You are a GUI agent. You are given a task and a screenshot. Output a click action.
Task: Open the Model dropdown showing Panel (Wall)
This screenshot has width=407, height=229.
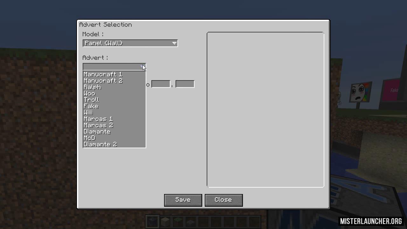click(130, 43)
